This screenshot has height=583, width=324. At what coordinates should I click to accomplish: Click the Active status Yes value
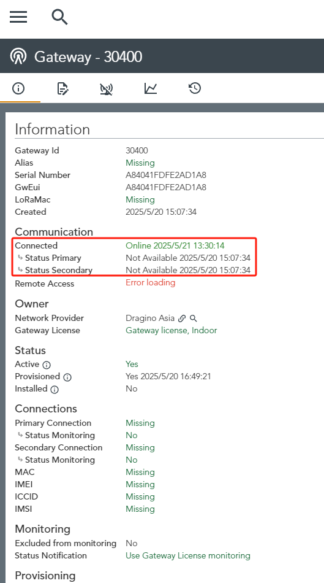(x=132, y=364)
